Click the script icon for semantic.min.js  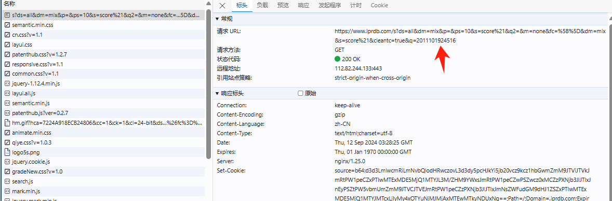click(x=7, y=103)
